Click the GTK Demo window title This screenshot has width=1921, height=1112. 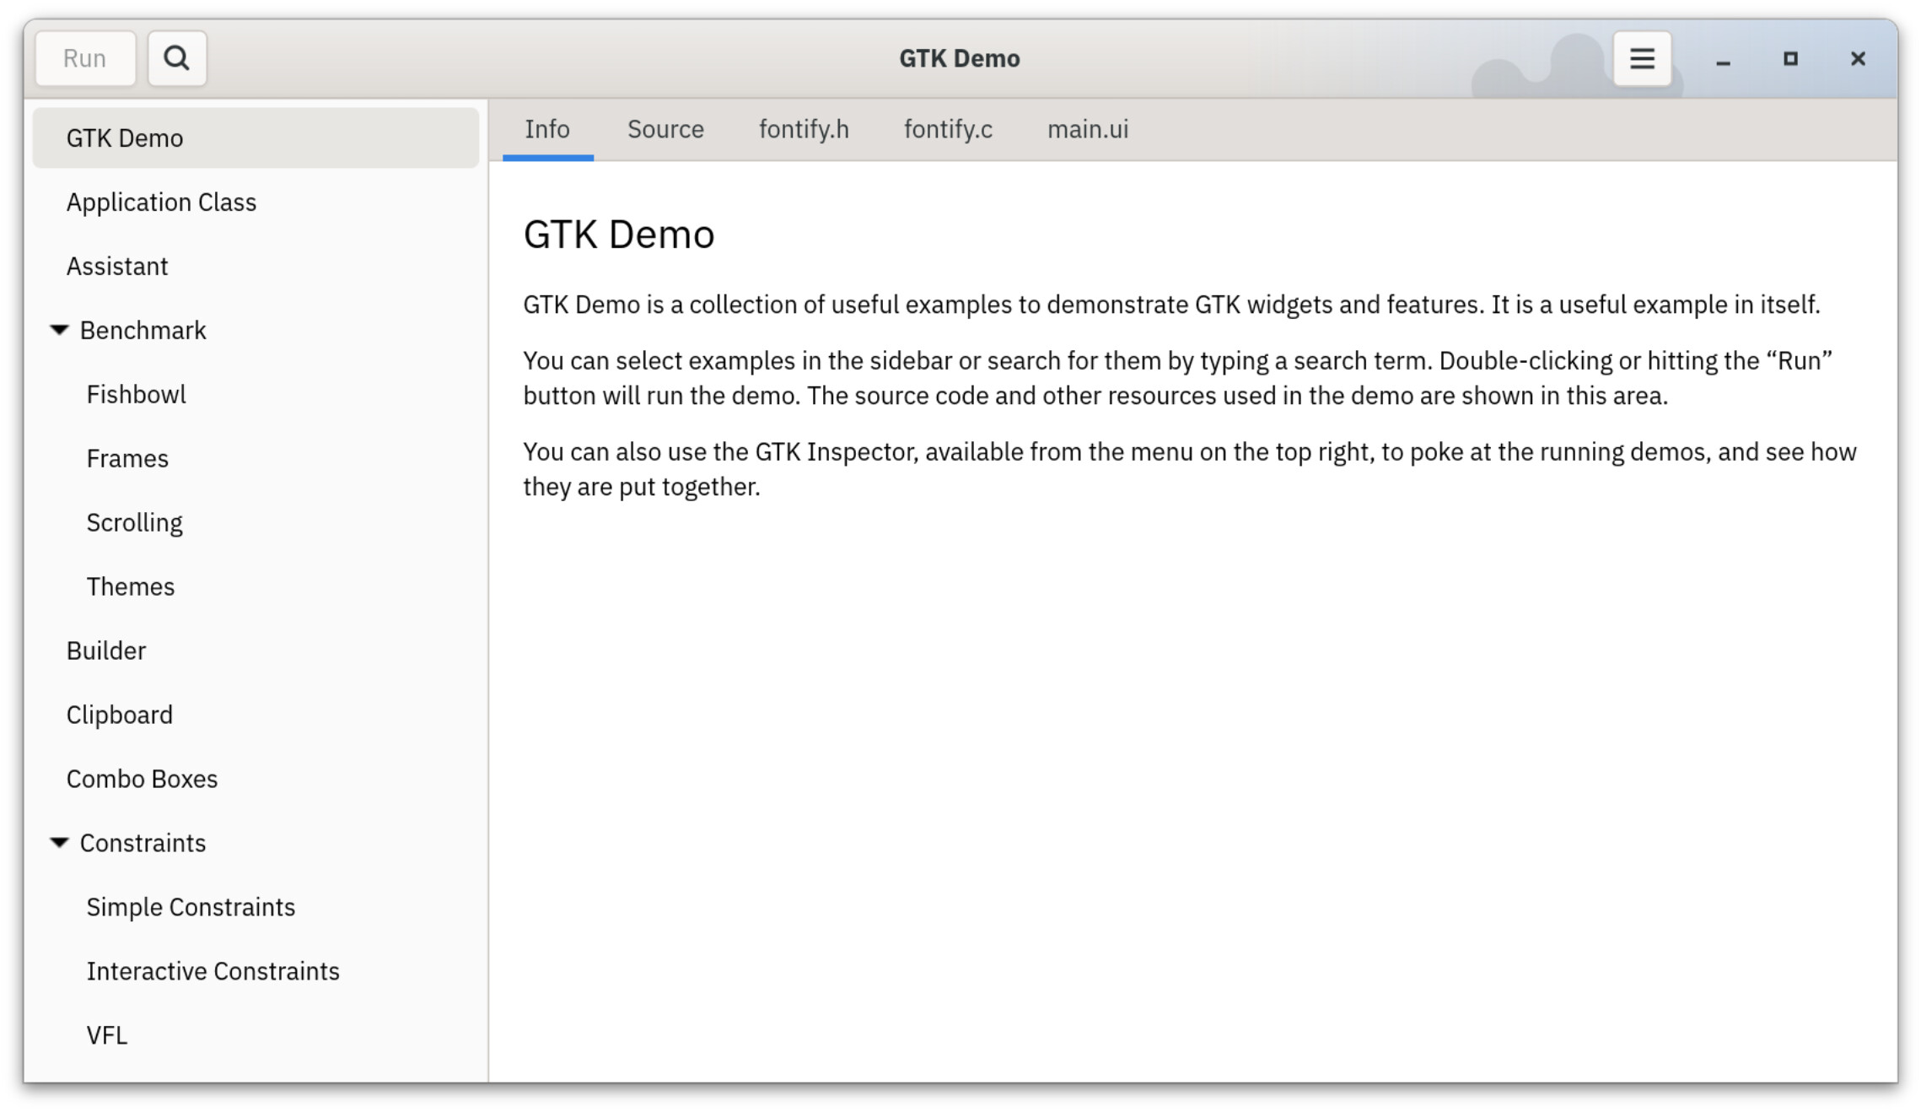tap(960, 58)
